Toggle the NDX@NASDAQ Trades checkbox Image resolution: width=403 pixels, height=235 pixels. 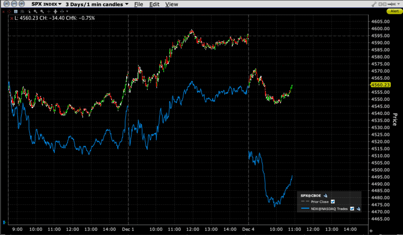(x=352, y=209)
